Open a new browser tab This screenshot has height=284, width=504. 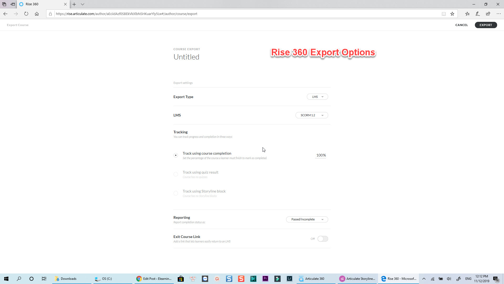pos(74,4)
